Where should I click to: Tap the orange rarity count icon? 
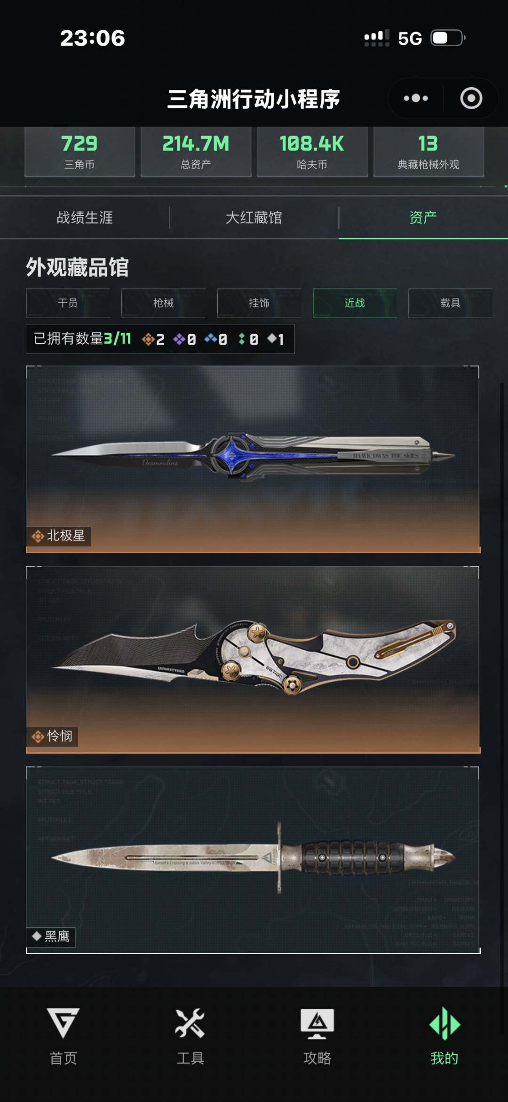(148, 339)
